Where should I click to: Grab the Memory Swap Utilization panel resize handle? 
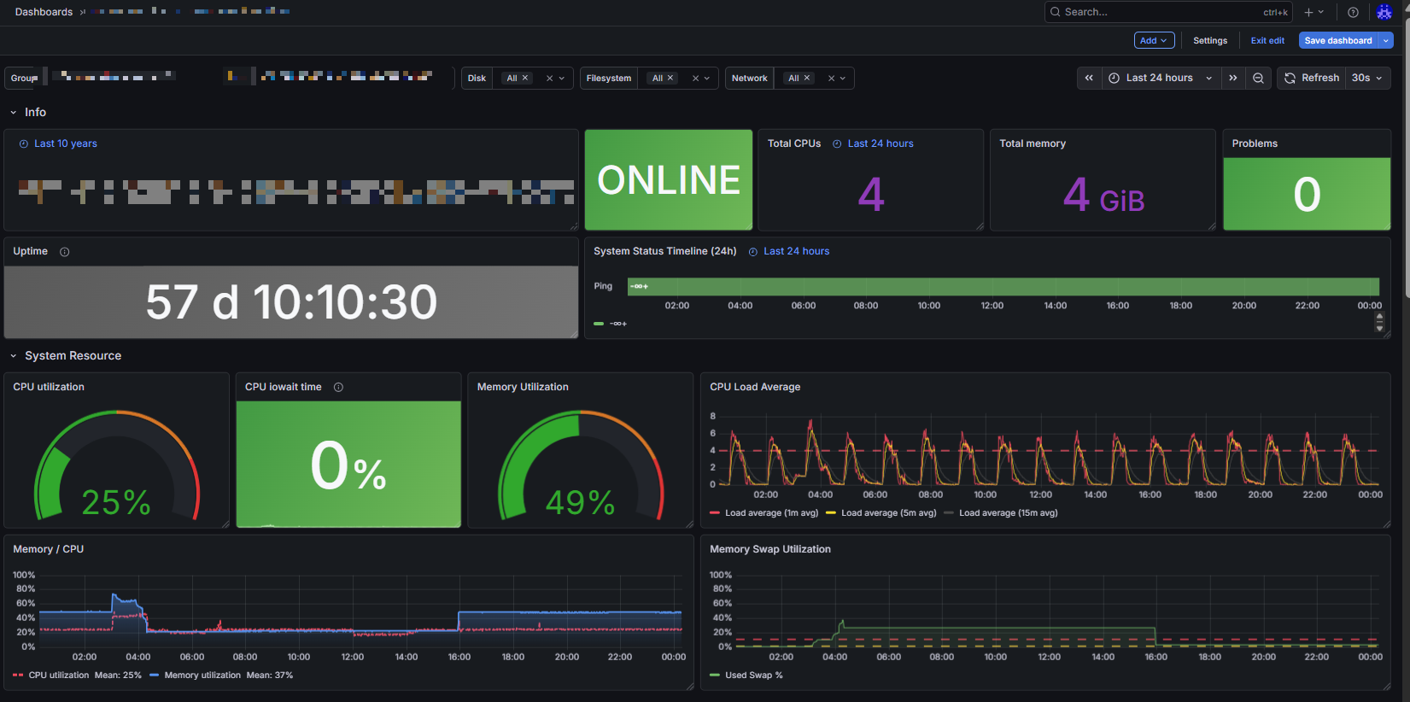point(1387,686)
